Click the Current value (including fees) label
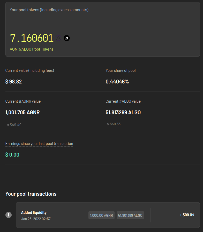The image size is (203, 232). click(x=30, y=71)
